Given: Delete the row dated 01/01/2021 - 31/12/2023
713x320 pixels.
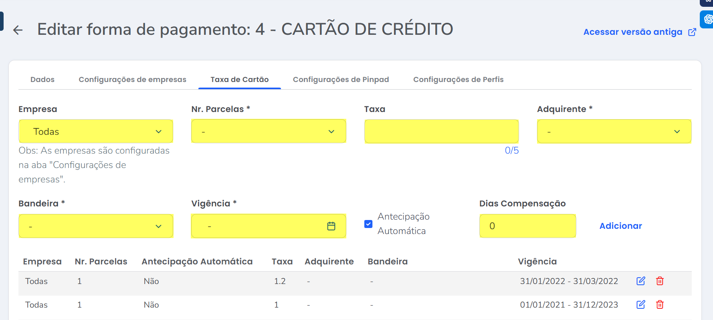Looking at the screenshot, I should click(x=660, y=305).
